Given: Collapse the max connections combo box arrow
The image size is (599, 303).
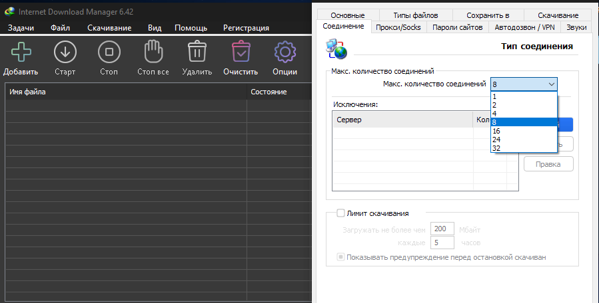Looking at the screenshot, I should pyautogui.click(x=551, y=84).
